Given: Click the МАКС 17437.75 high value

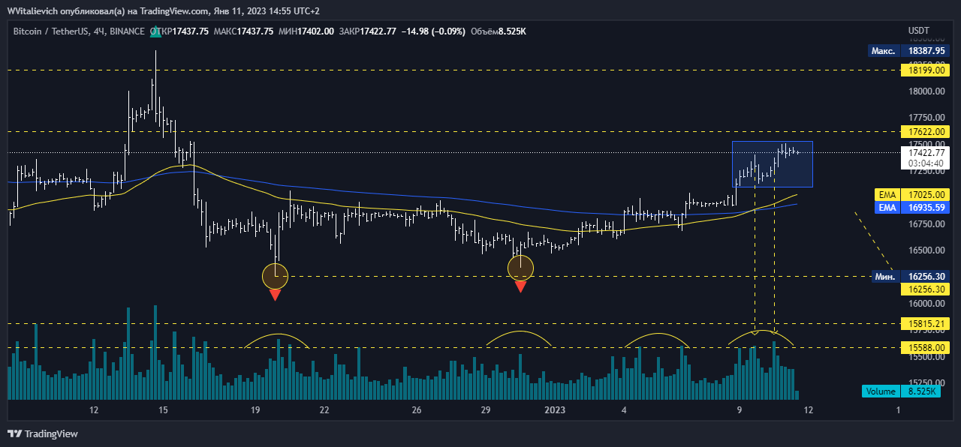Looking at the screenshot, I should tap(243, 31).
